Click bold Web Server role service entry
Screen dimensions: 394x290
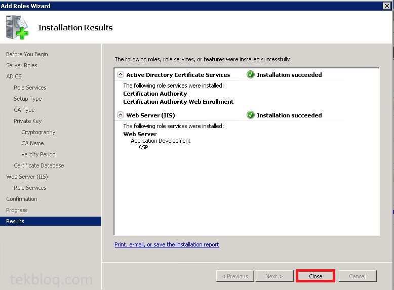click(x=140, y=134)
